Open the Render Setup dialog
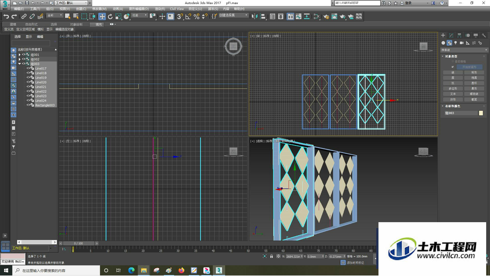The width and height of the screenshot is (490, 276). point(326,17)
